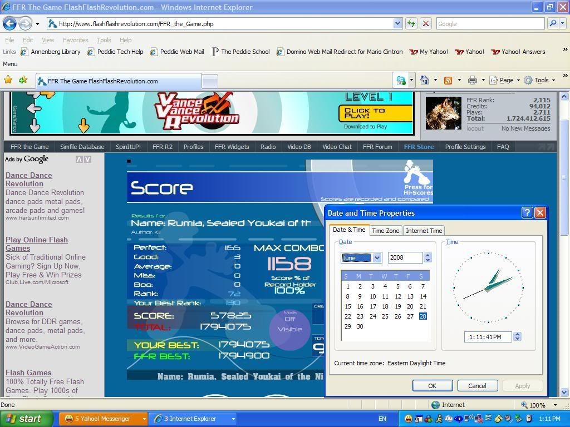The width and height of the screenshot is (570, 427).
Task: Click the red Stop loading icon
Action: click(x=426, y=23)
